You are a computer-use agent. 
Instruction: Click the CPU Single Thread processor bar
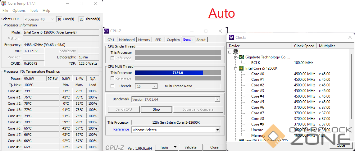pos(178,53)
